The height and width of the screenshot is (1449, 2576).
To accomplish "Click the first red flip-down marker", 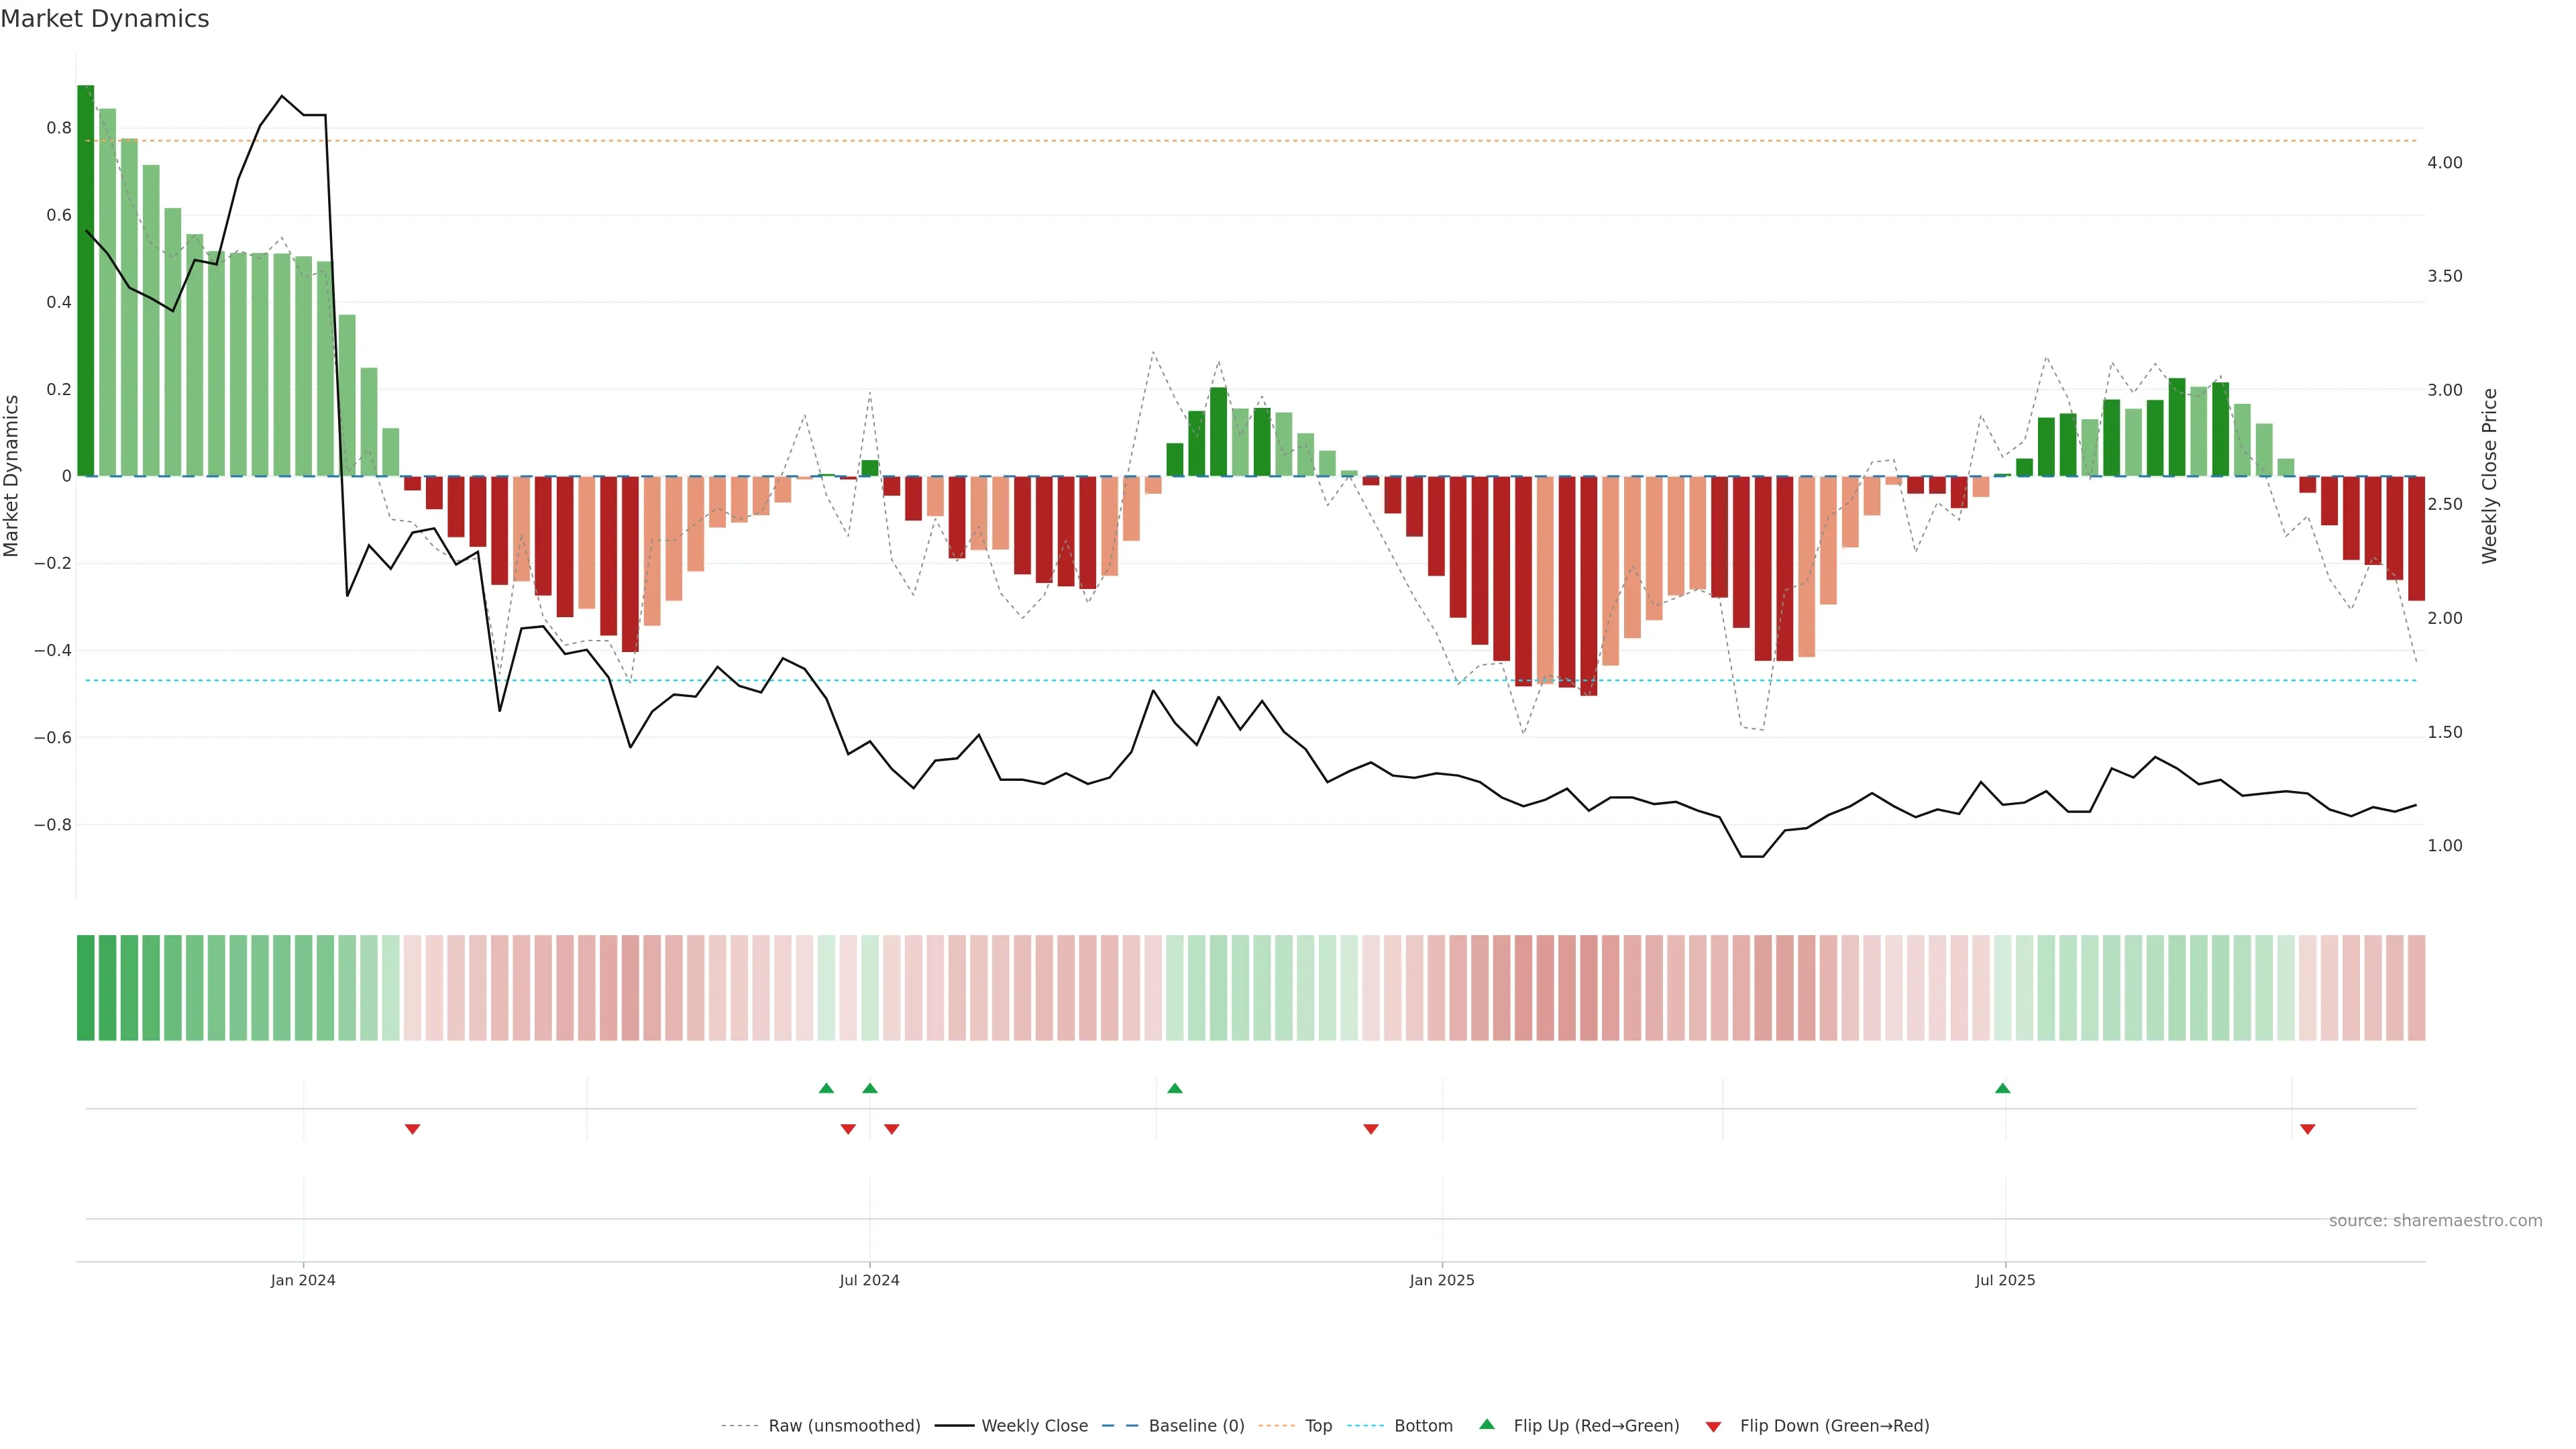I will pyautogui.click(x=412, y=1129).
